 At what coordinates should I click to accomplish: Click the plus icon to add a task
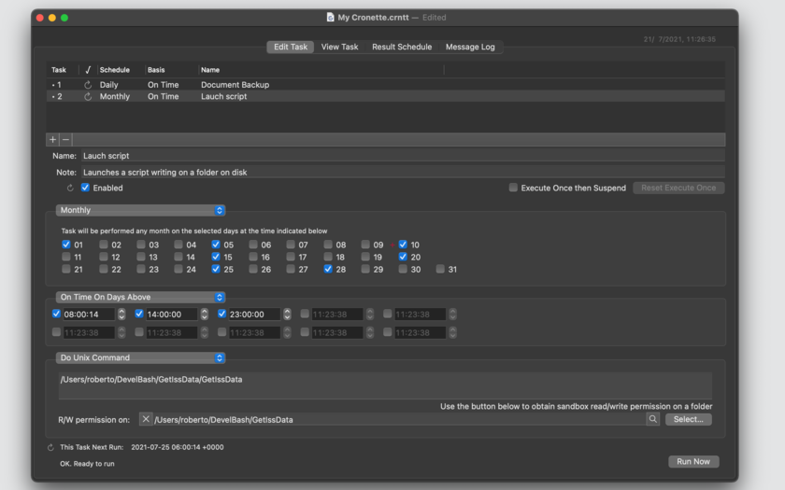52,139
